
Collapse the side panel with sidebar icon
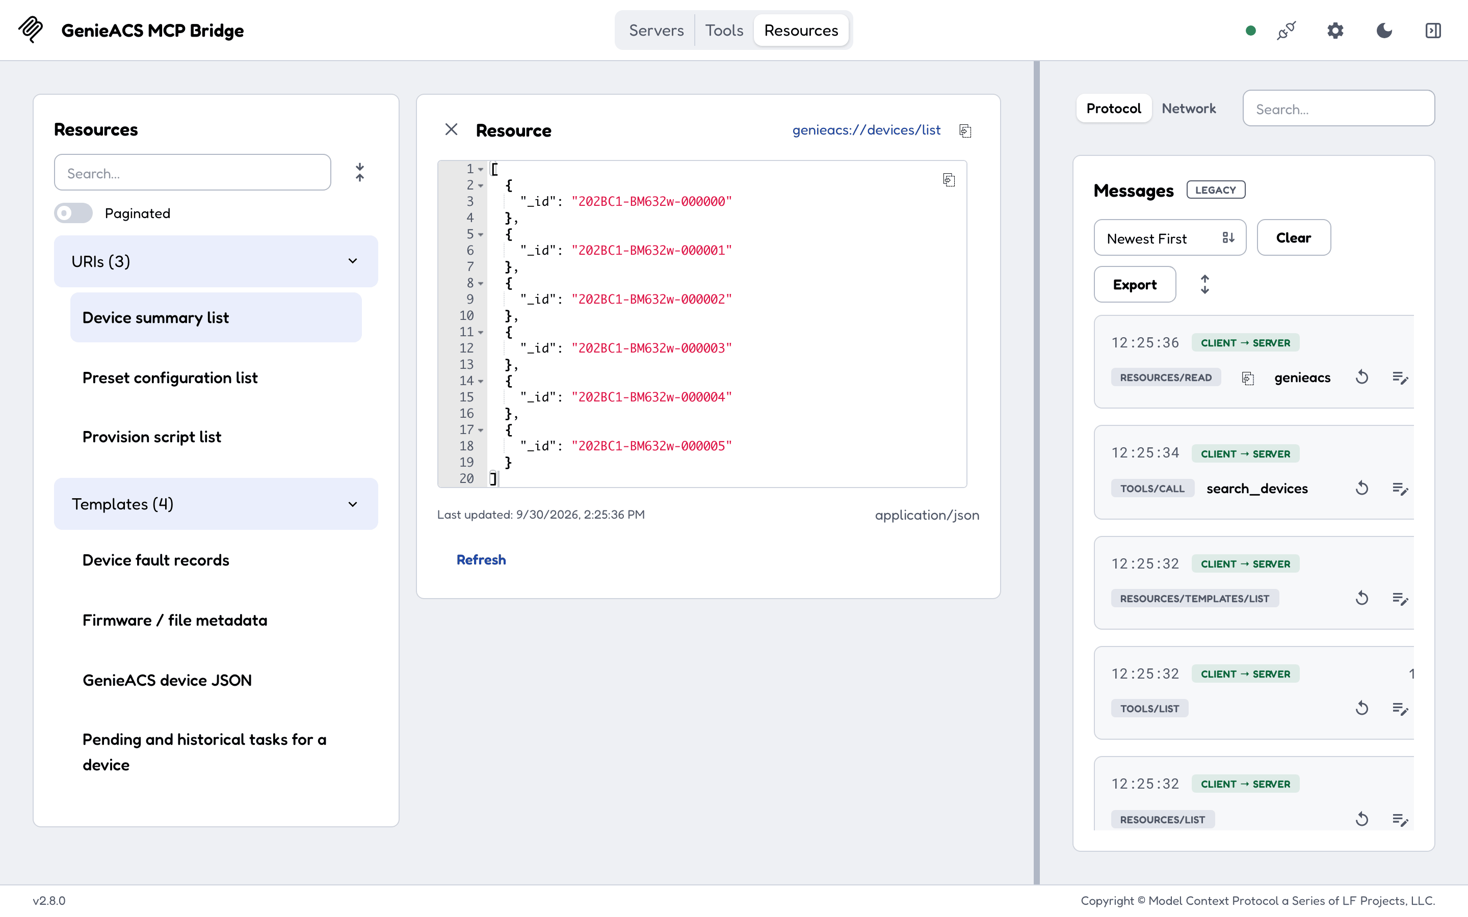[x=1433, y=31]
